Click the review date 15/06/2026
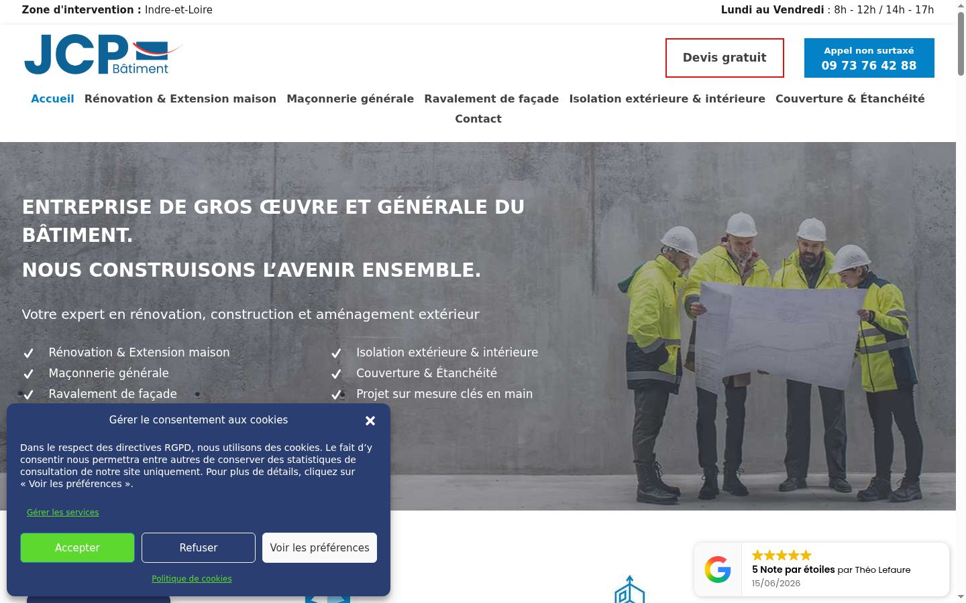Image resolution: width=966 pixels, height=603 pixels. point(776,584)
